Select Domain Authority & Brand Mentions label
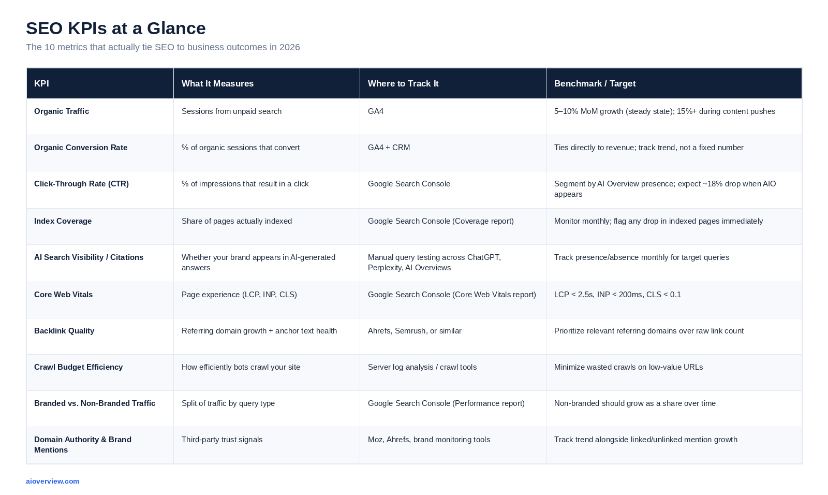 [83, 445]
